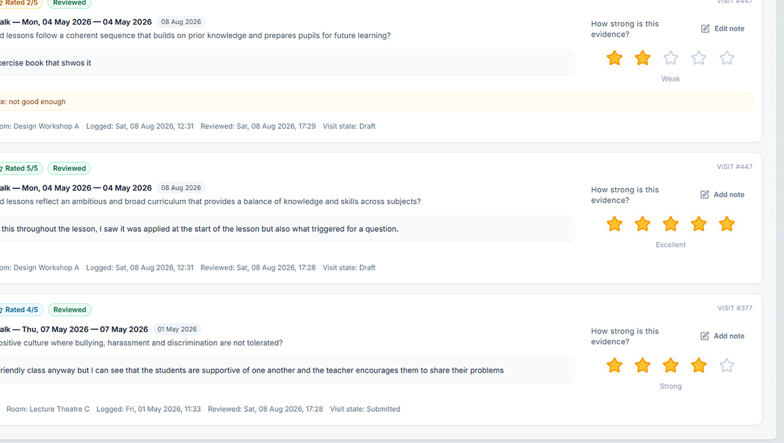Image resolution: width=784 pixels, height=443 pixels.
Task: Click third star on Excellent-rated evidence
Action: pos(671,224)
